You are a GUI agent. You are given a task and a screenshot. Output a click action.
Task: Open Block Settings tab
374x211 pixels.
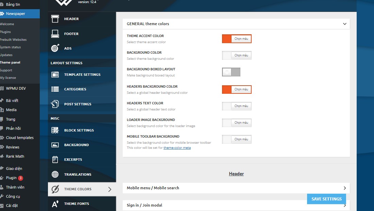[x=82, y=130]
